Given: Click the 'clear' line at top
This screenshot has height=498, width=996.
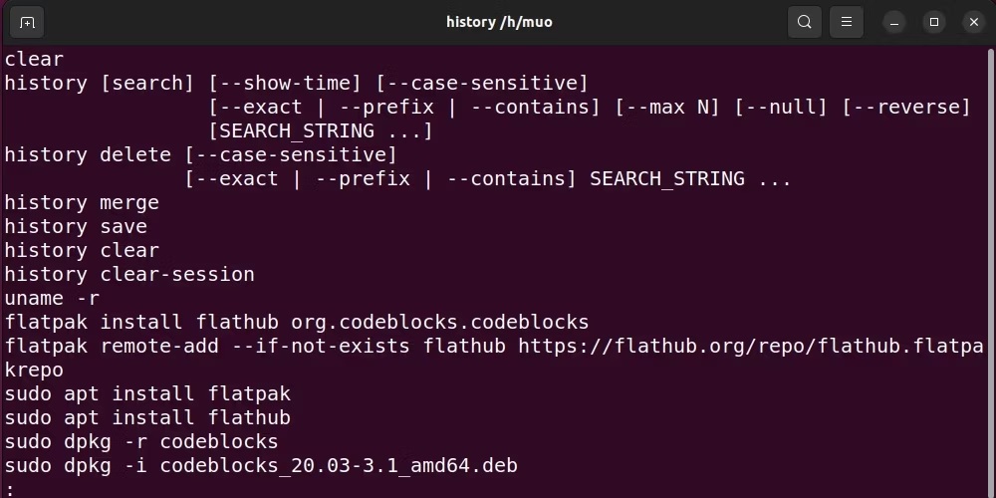Looking at the screenshot, I should click(x=34, y=59).
